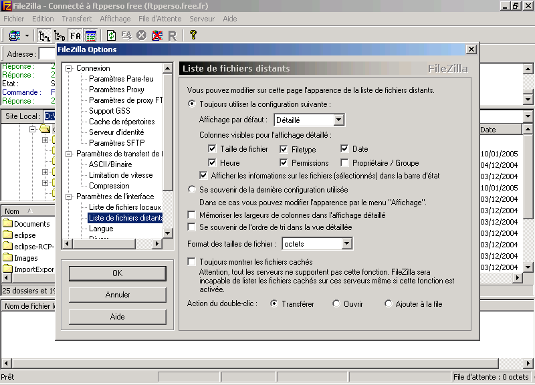Open the Site Manager toolbar icon
Viewport: 535px width, 385px height.
click(x=14, y=35)
